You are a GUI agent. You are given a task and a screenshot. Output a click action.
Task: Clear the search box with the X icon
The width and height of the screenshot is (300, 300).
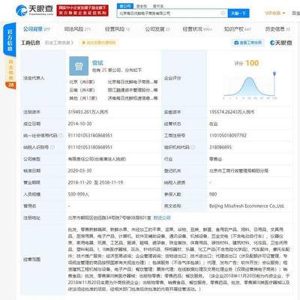223,13
